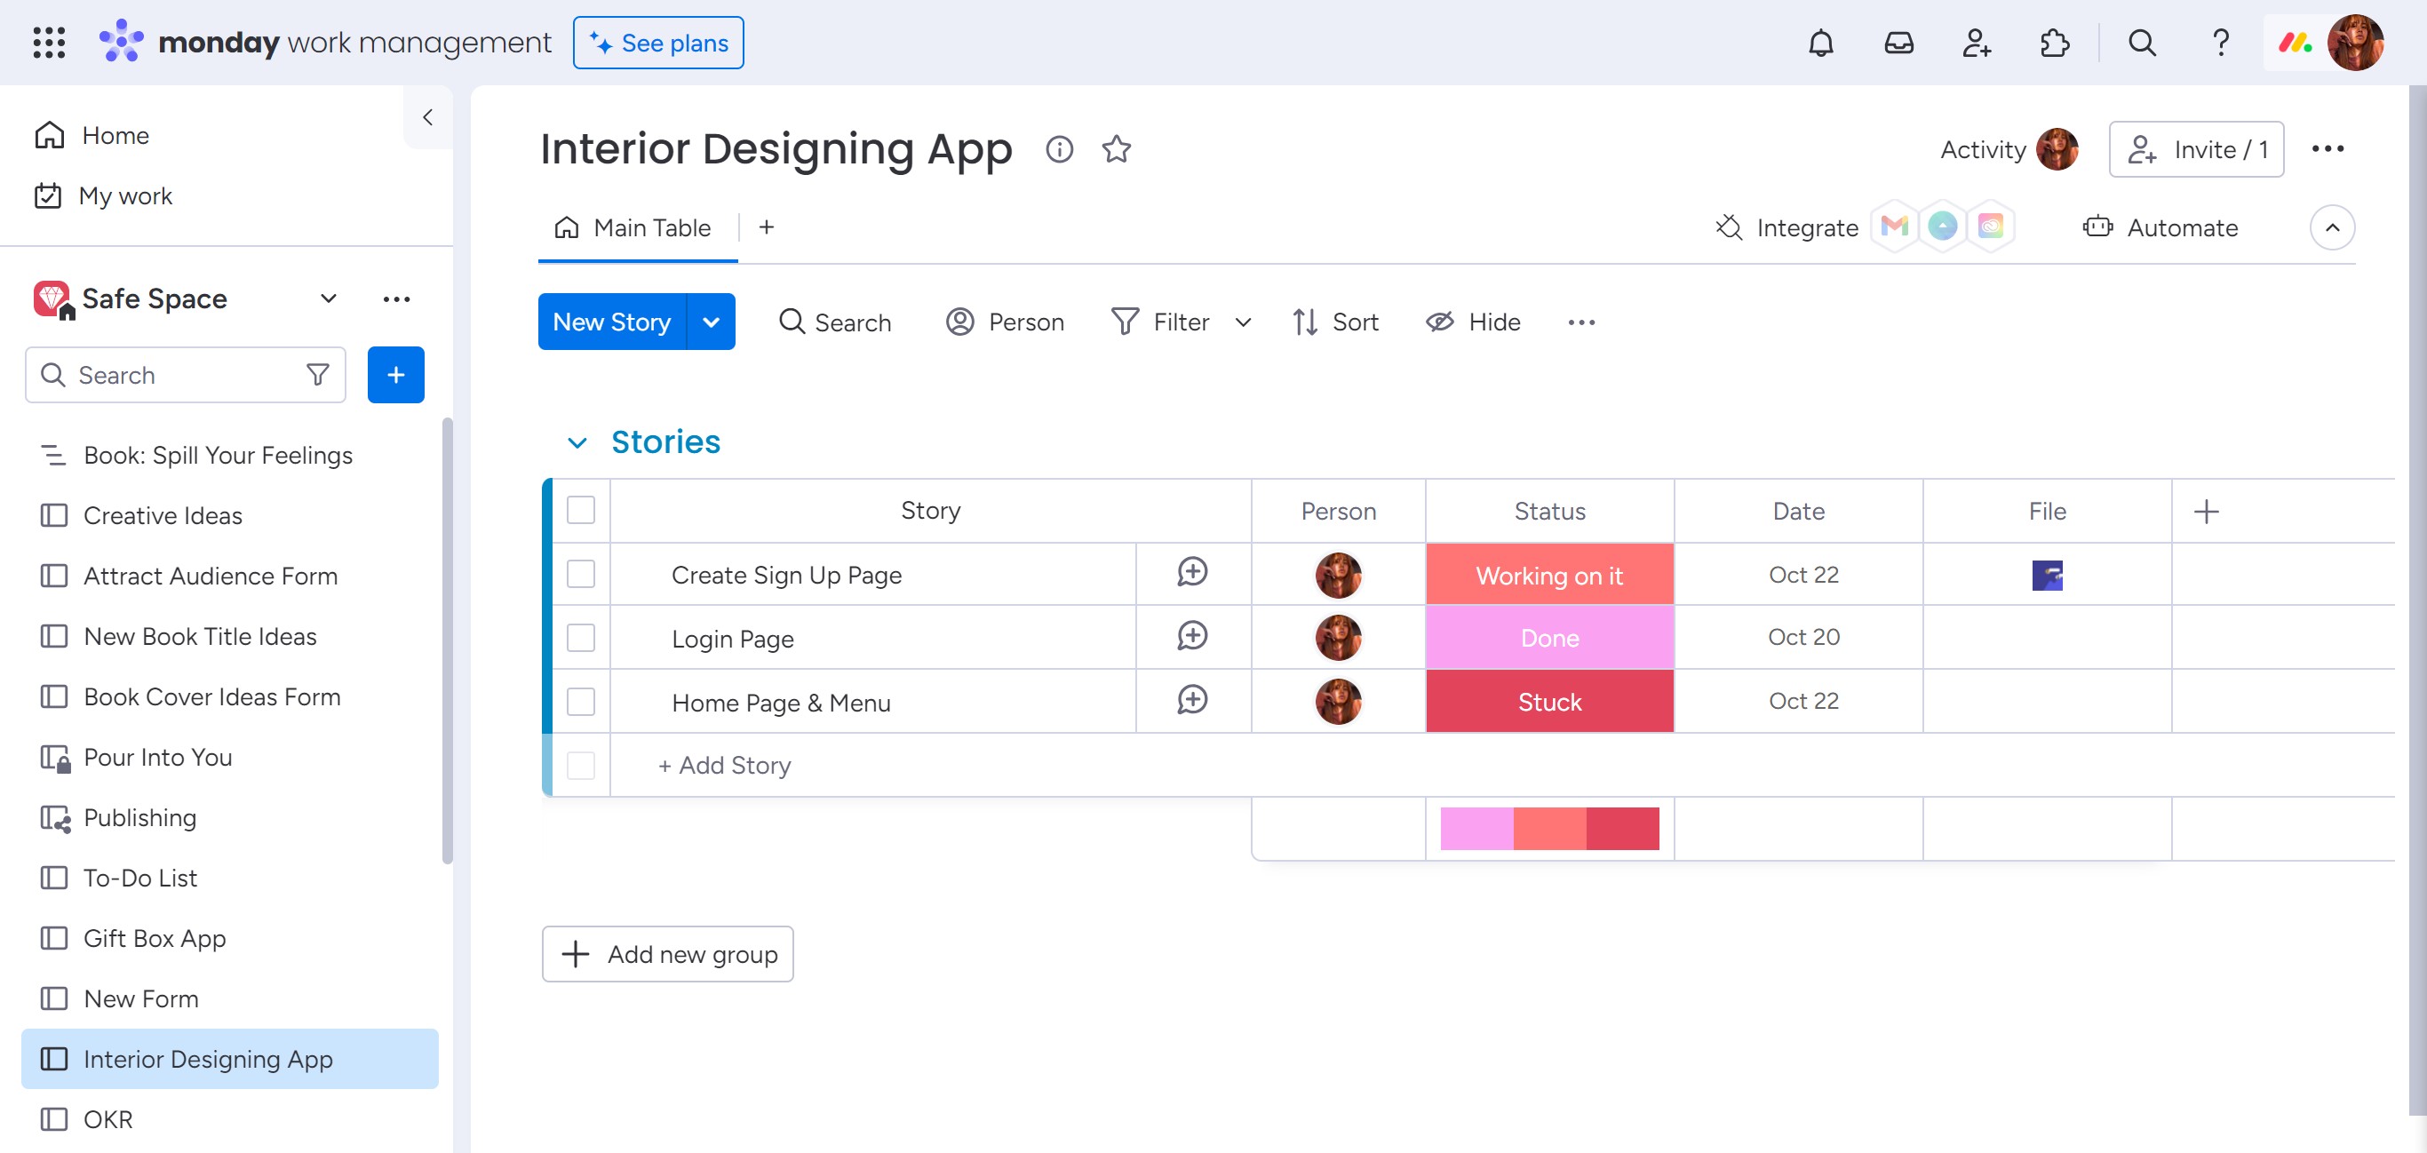Select the Home Page & Menu row checkbox
The width and height of the screenshot is (2427, 1153).
click(x=580, y=702)
